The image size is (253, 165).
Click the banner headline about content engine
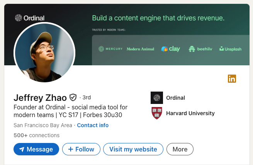pos(158,18)
